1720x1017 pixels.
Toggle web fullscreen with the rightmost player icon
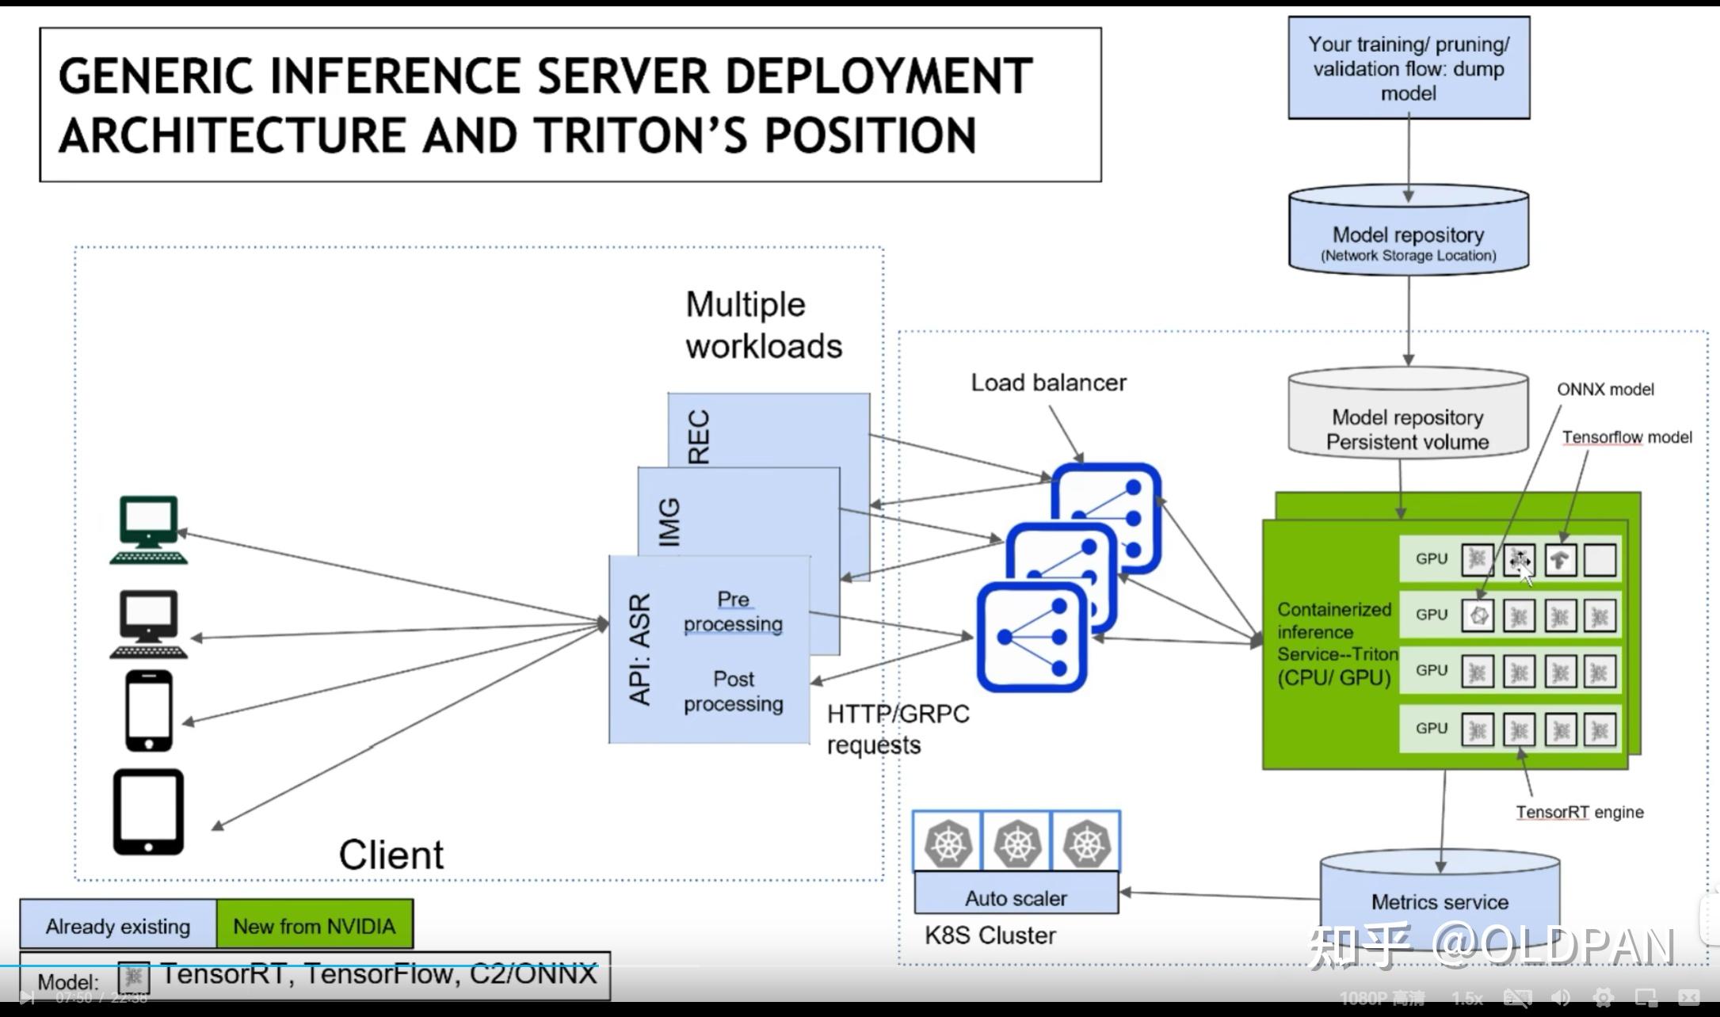[x=1689, y=997]
